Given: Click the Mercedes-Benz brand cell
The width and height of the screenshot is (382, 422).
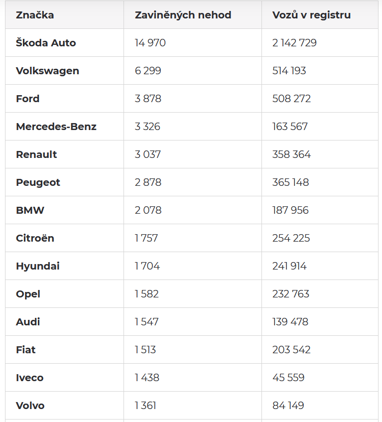Looking at the screenshot, I should tap(56, 127).
